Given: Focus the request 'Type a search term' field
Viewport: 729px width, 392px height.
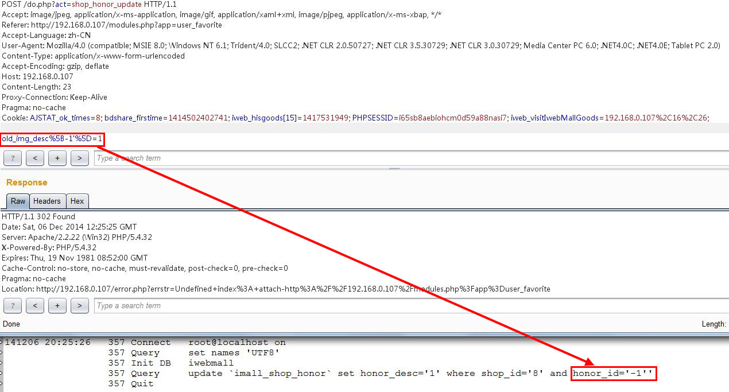Looking at the screenshot, I should pos(412,158).
